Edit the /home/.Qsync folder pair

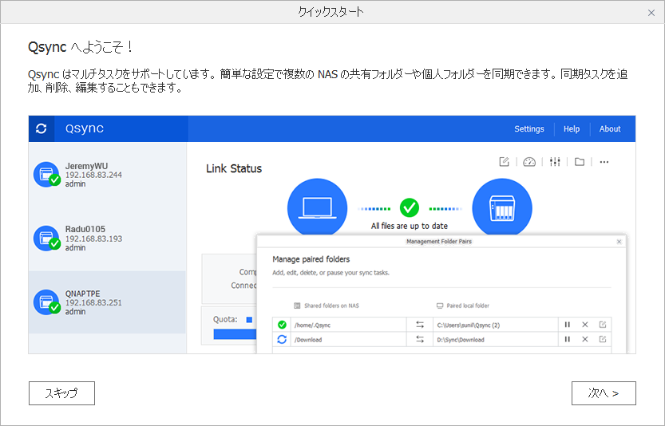(x=603, y=325)
